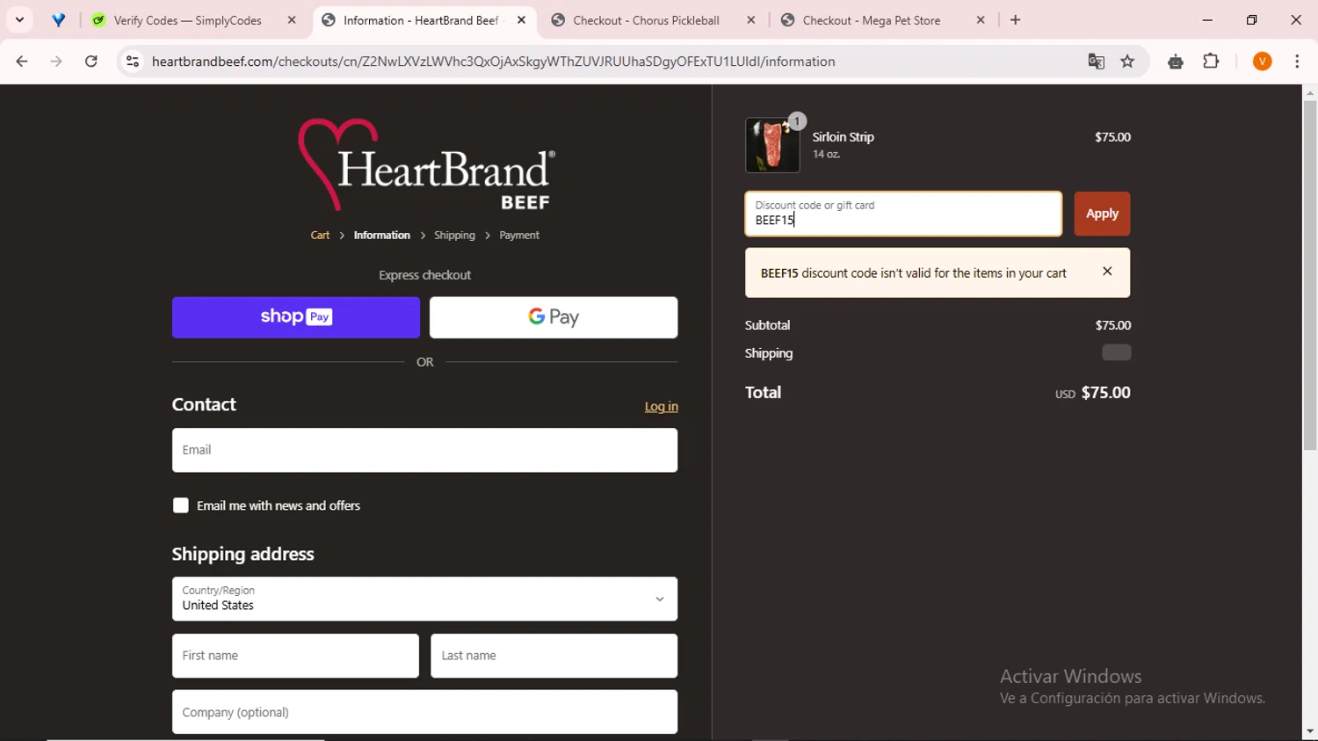Viewport: 1318px width, 741px height.
Task: Enable Email me with news and offers
Action: tap(181, 505)
